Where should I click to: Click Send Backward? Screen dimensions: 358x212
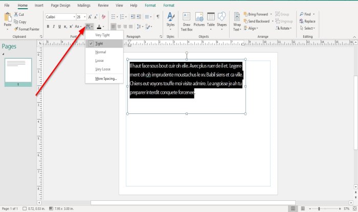257,21
